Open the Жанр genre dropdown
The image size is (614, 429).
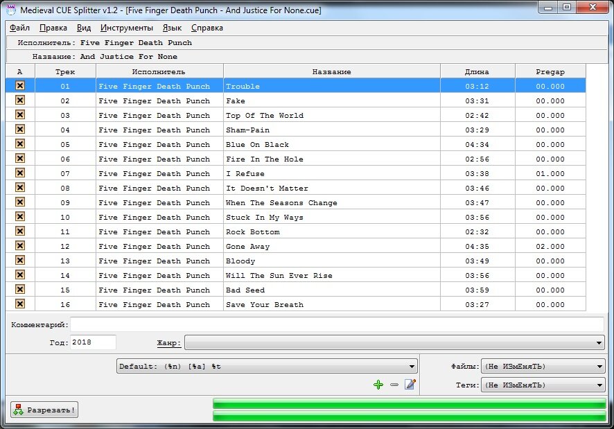pos(395,343)
